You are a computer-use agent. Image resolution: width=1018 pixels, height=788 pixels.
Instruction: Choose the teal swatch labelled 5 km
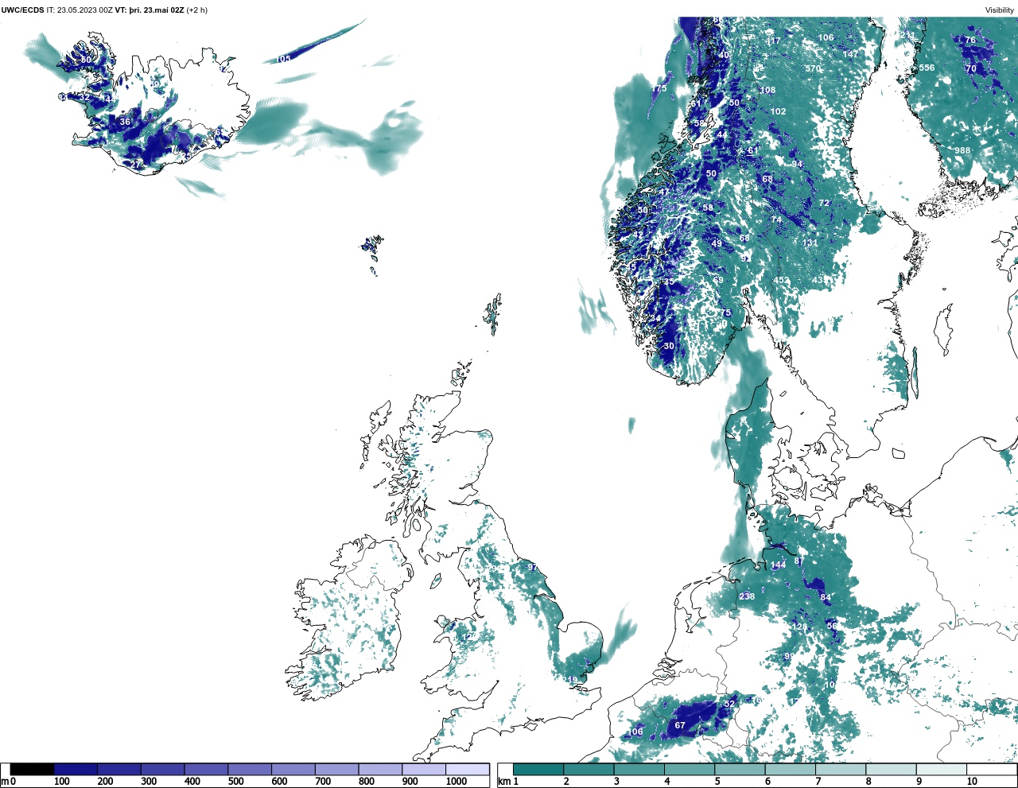click(740, 769)
